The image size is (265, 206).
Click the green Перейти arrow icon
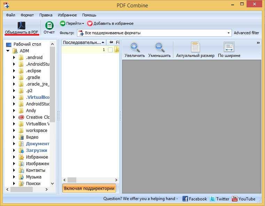coord(63,23)
